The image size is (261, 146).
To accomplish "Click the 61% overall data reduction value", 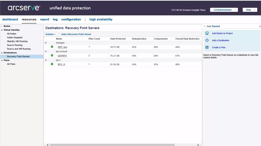I will [177, 56].
